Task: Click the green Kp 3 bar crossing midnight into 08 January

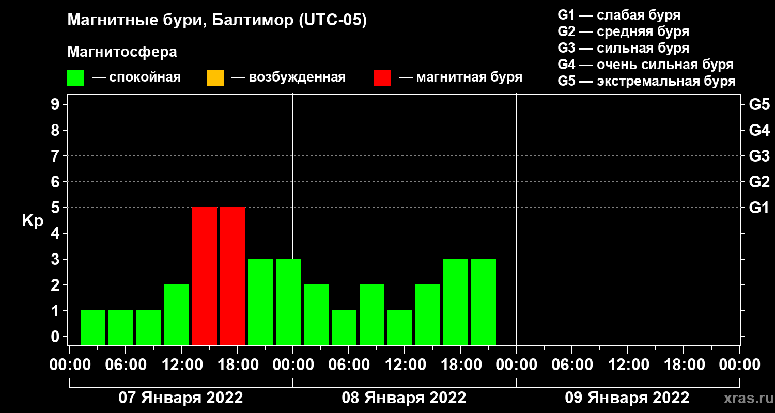Action: pos(288,301)
